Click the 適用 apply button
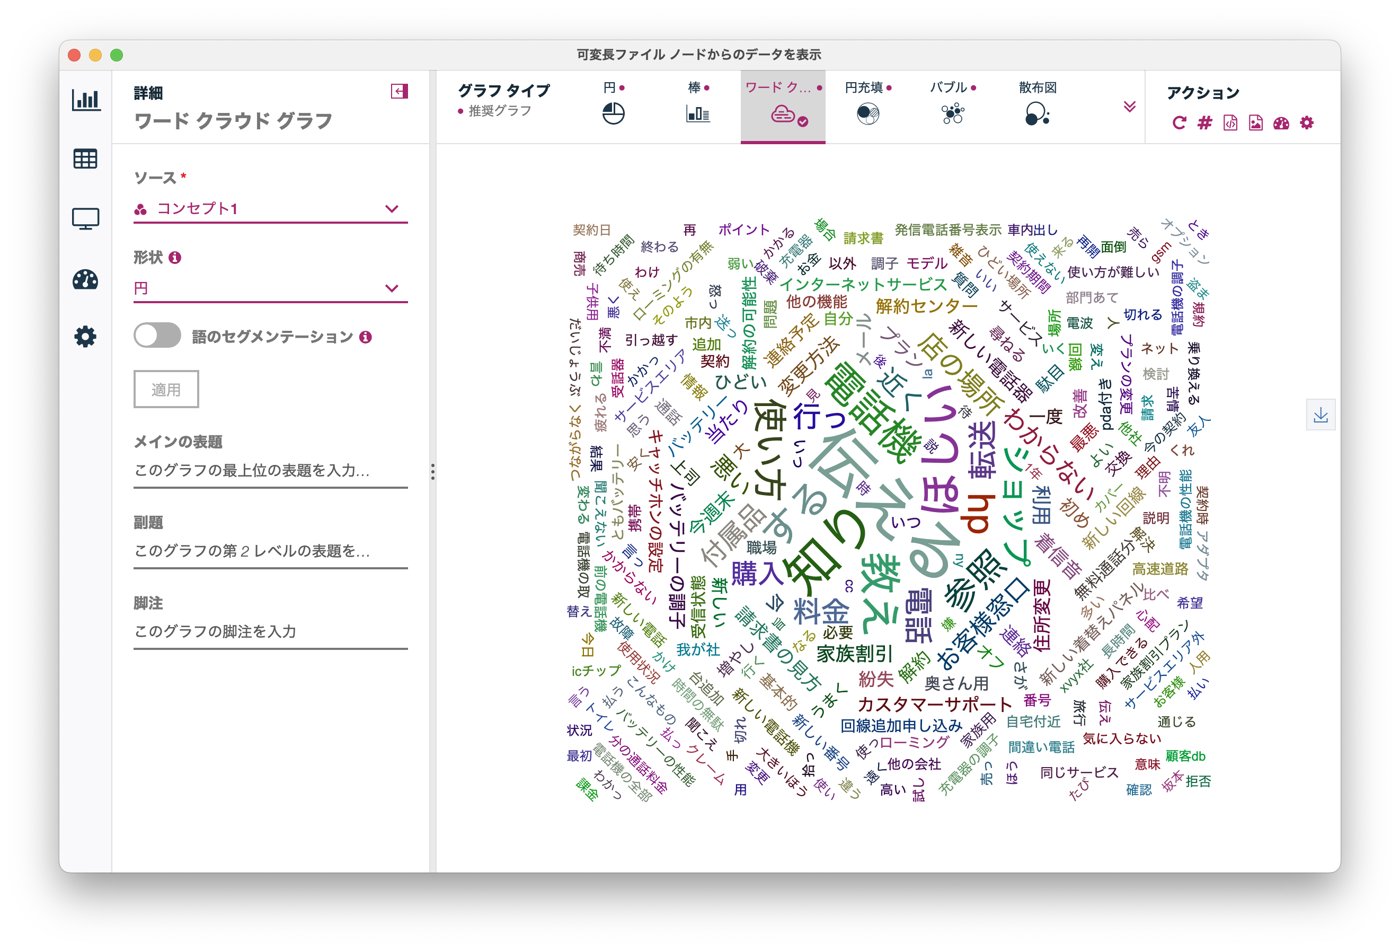 click(x=166, y=389)
